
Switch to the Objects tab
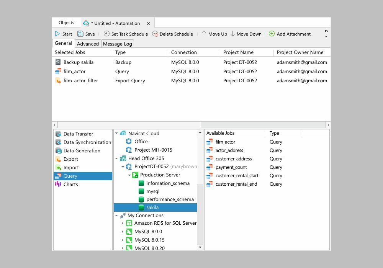coord(66,23)
